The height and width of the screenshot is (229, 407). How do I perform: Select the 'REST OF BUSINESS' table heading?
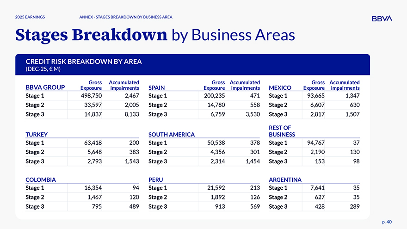tap(282, 131)
